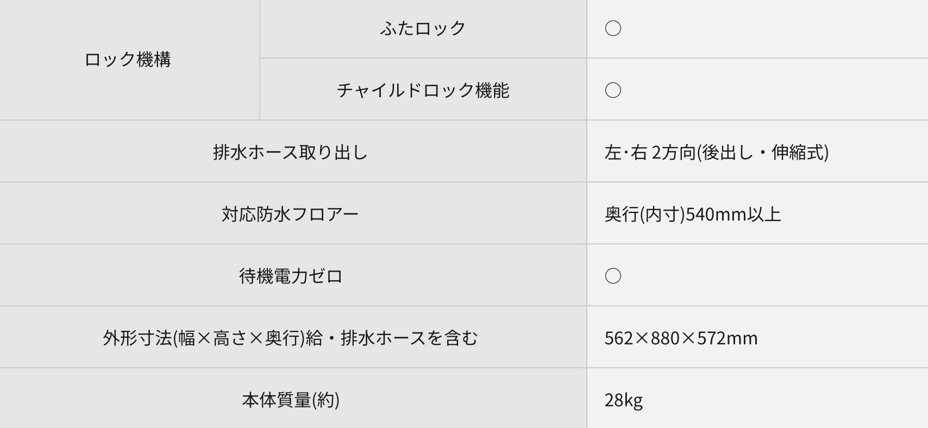Click the 左·右 2方向 text
Screen dimensions: 928x428
(x=650, y=153)
